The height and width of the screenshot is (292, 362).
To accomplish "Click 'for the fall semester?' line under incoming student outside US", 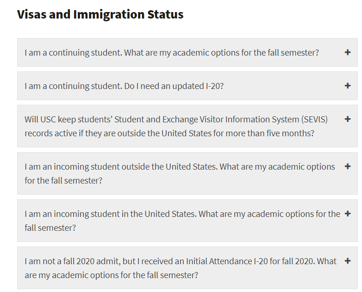I will click(x=63, y=180).
